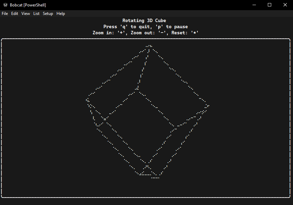Open the File menu

(5, 14)
